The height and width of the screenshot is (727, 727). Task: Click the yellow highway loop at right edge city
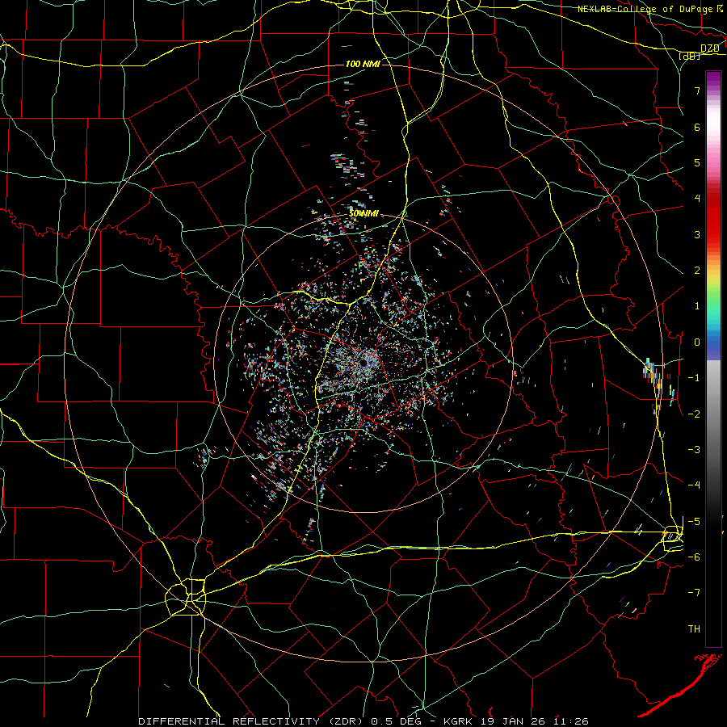pyautogui.click(x=673, y=539)
